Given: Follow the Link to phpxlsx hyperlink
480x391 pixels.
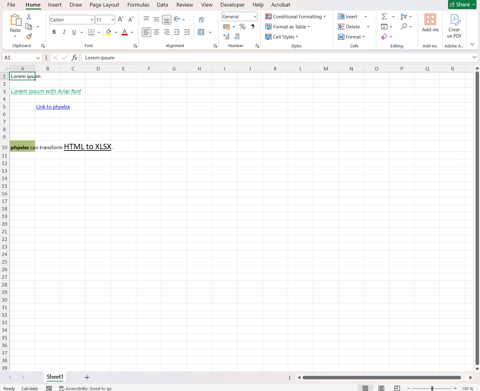Looking at the screenshot, I should tap(53, 107).
